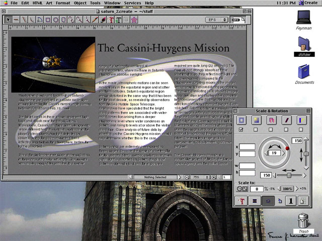Click the blue square scale icon
322x241 pixels.
point(242,120)
